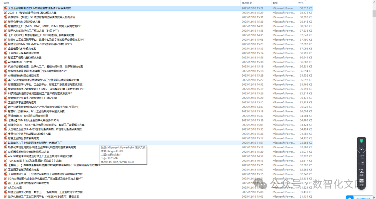Viewport: 376px width, 199px height.
Task: Click the PowerPoint icon for 智慧数字工厂 (MES、DNC、MDC、PLM)
Action: [6, 26]
